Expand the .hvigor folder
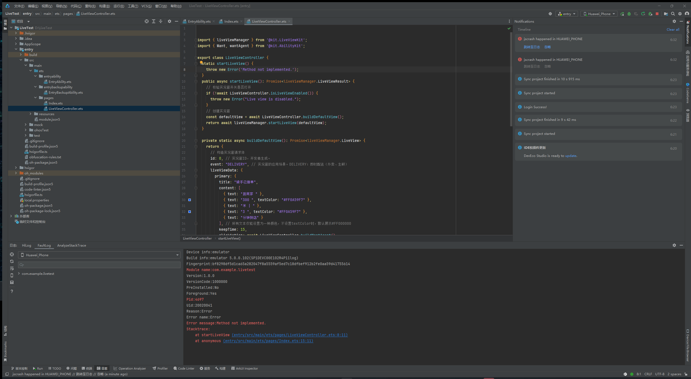The width and height of the screenshot is (691, 379). click(x=16, y=33)
